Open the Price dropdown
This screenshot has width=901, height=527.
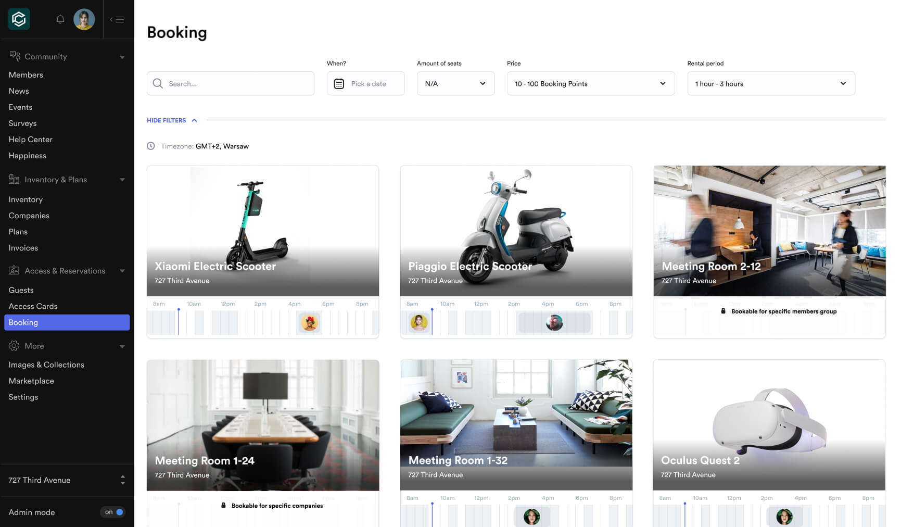(591, 83)
